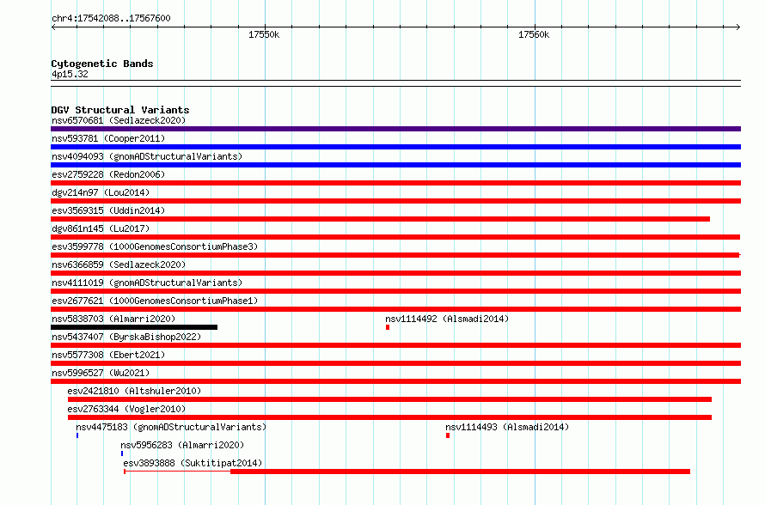This screenshot has width=765, height=505.
Task: Click the ruler's left arrow end
Action: (x=53, y=27)
